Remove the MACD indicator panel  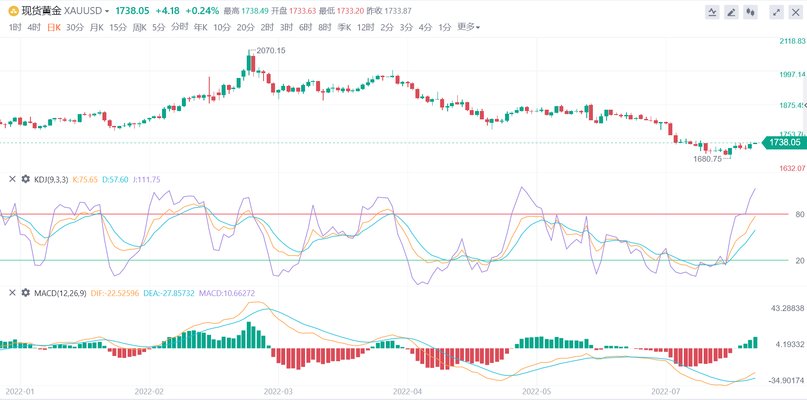pyautogui.click(x=12, y=293)
